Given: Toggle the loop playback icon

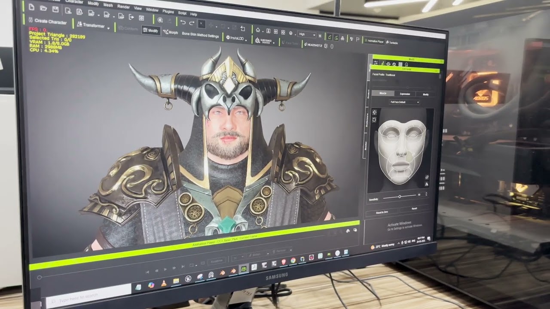Looking at the screenshot, I should (191, 265).
